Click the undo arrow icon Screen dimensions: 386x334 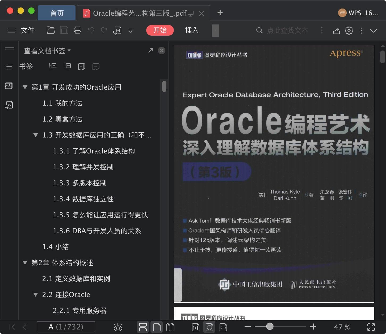click(x=91, y=30)
